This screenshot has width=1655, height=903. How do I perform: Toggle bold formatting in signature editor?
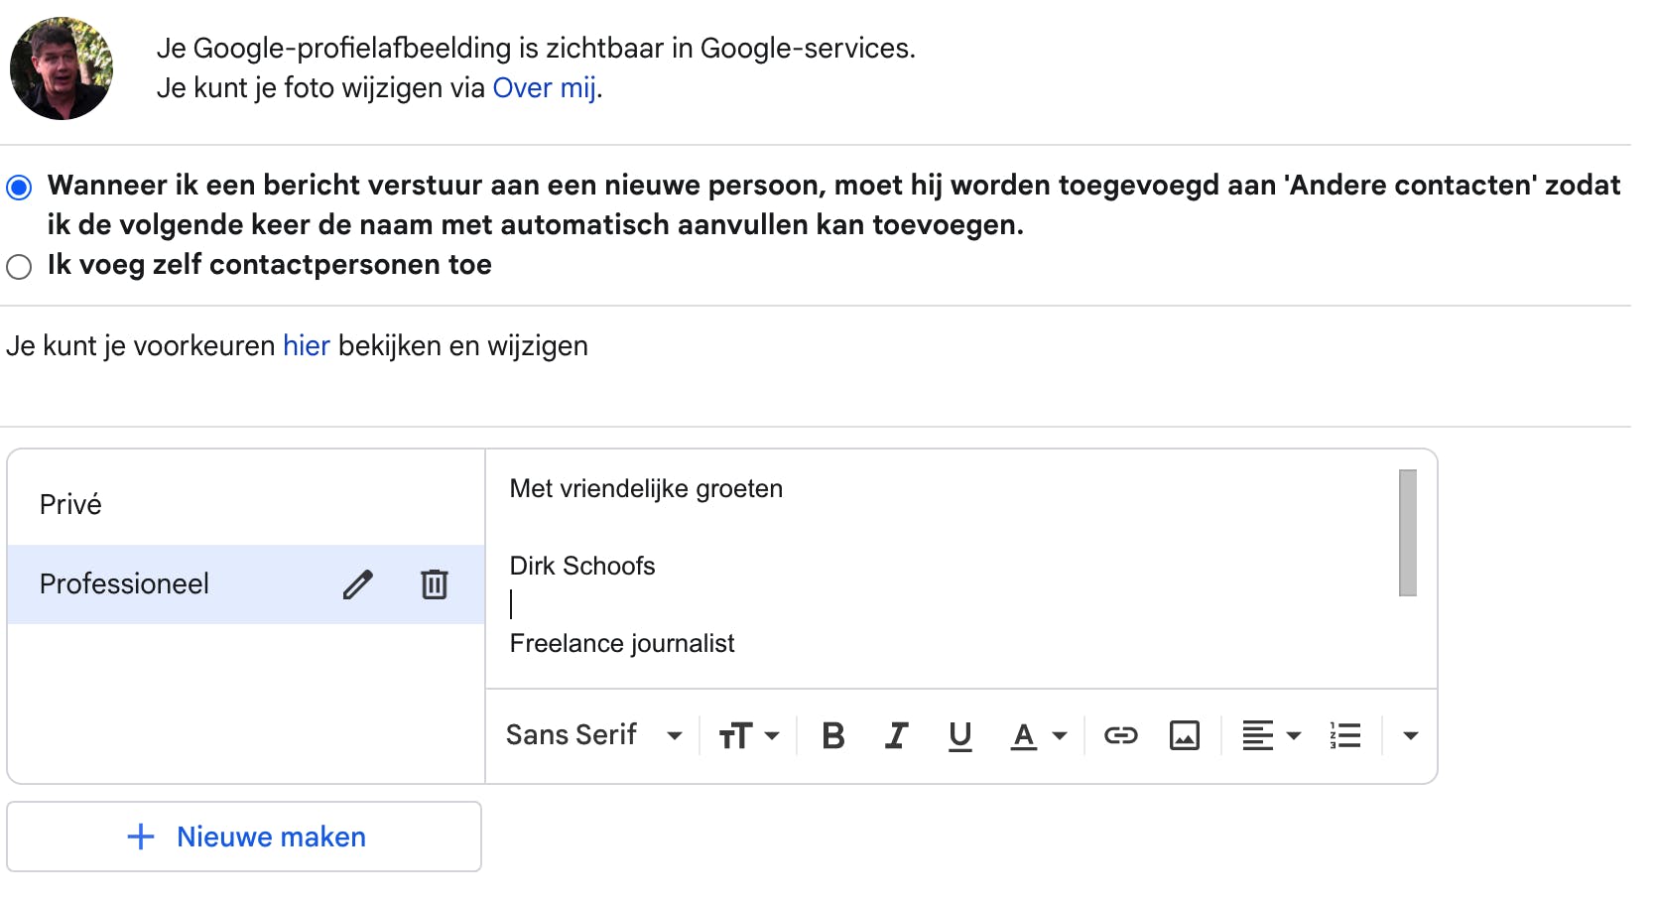click(833, 735)
